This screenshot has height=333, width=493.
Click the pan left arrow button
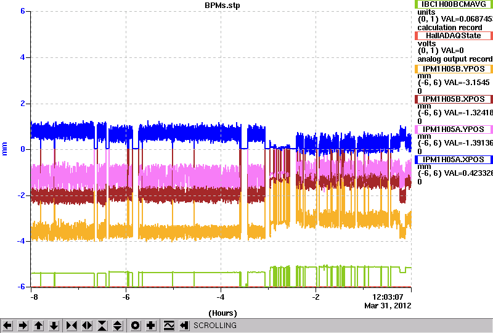coord(7,326)
